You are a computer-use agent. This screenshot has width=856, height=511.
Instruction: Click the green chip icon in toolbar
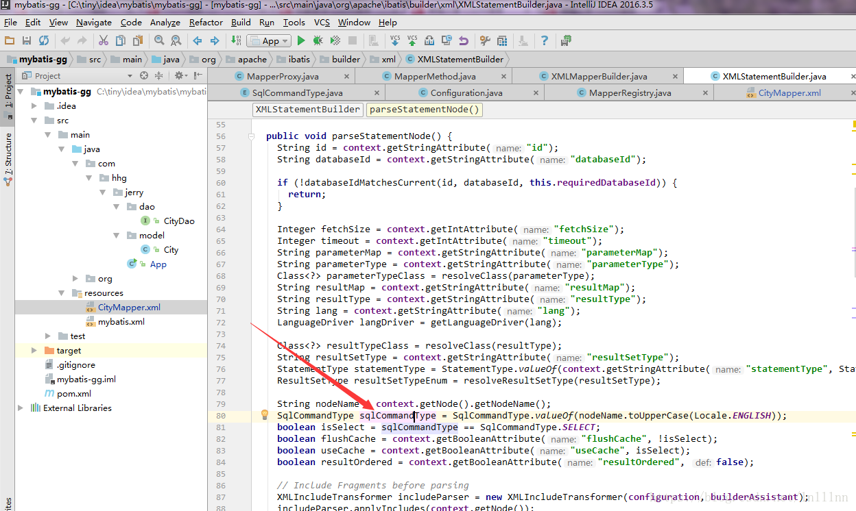(x=566, y=41)
